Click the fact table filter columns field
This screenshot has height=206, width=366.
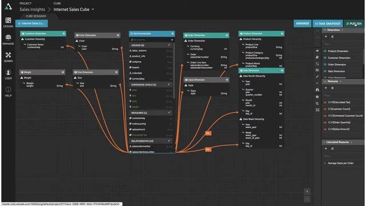pos(150,40)
